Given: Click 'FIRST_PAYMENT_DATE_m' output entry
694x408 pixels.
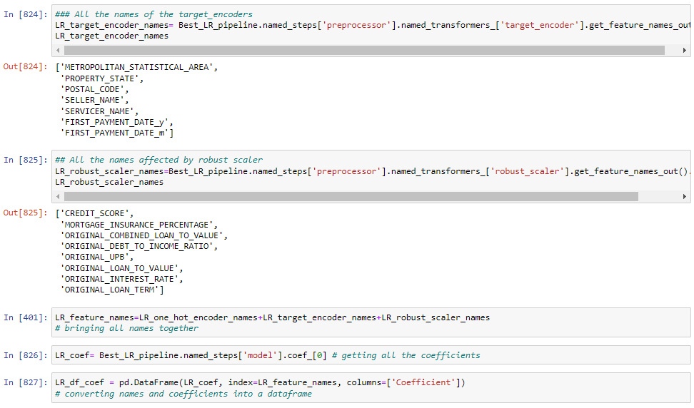Looking at the screenshot, I should click(114, 133).
